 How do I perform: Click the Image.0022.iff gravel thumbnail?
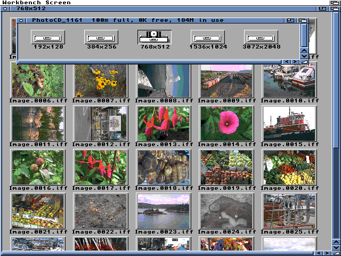(101, 211)
